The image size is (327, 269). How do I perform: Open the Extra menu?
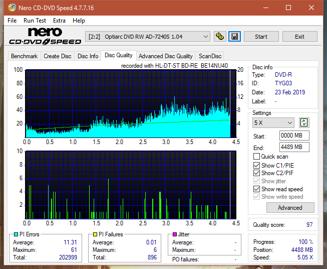point(59,21)
